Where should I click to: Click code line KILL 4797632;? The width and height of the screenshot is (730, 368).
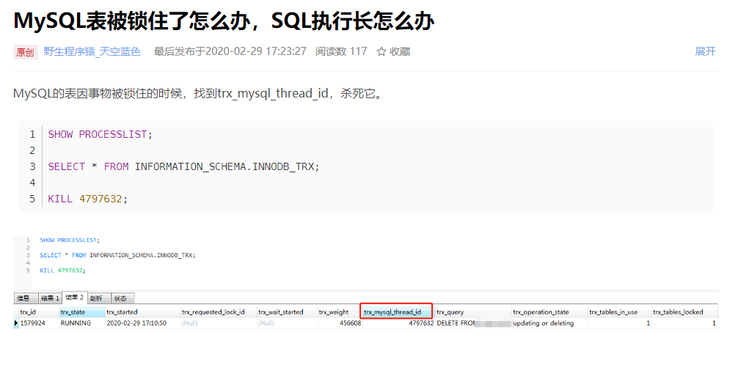point(87,199)
